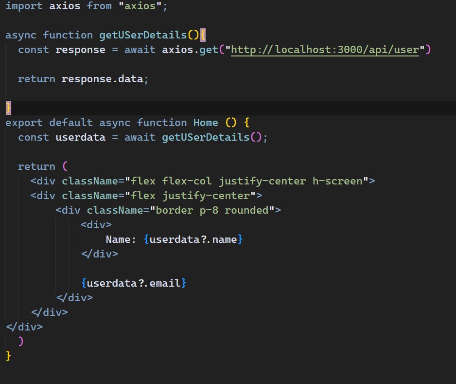The width and height of the screenshot is (456, 384).
Task: Click the highlighted closing brace of getUSerDetails
Action: [8, 108]
